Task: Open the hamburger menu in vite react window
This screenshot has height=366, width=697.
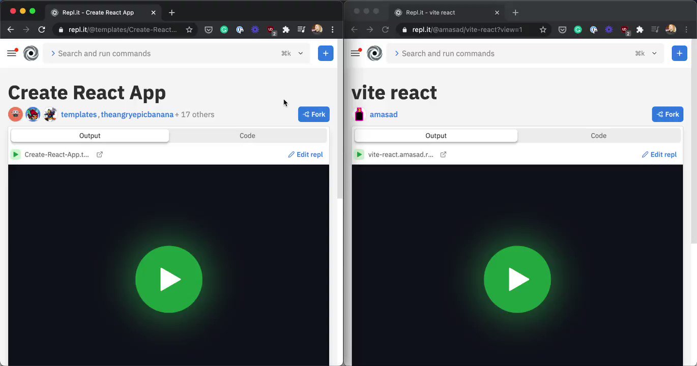Action: pyautogui.click(x=356, y=53)
